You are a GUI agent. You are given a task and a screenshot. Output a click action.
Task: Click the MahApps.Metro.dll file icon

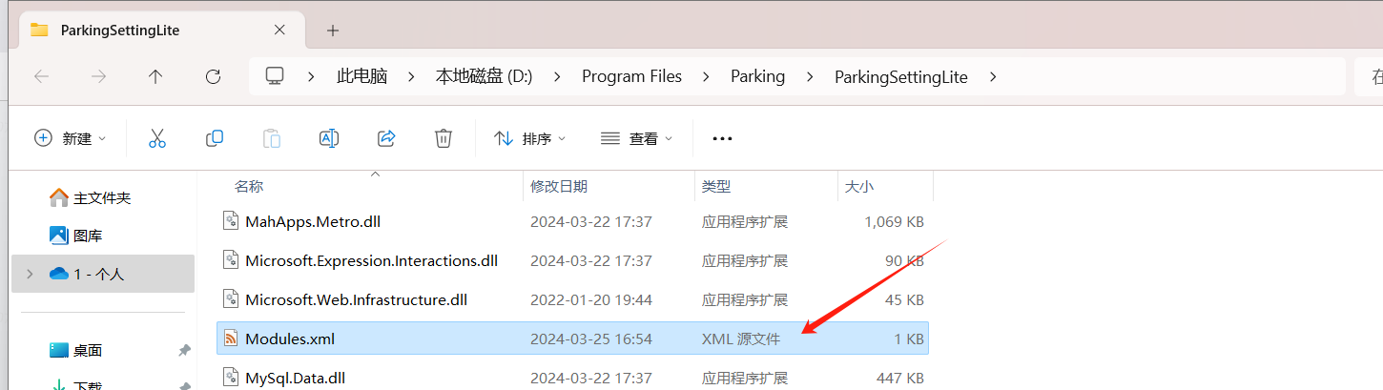coord(231,221)
